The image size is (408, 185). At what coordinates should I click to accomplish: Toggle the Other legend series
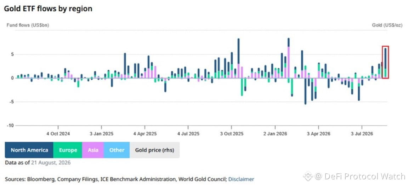(x=117, y=150)
